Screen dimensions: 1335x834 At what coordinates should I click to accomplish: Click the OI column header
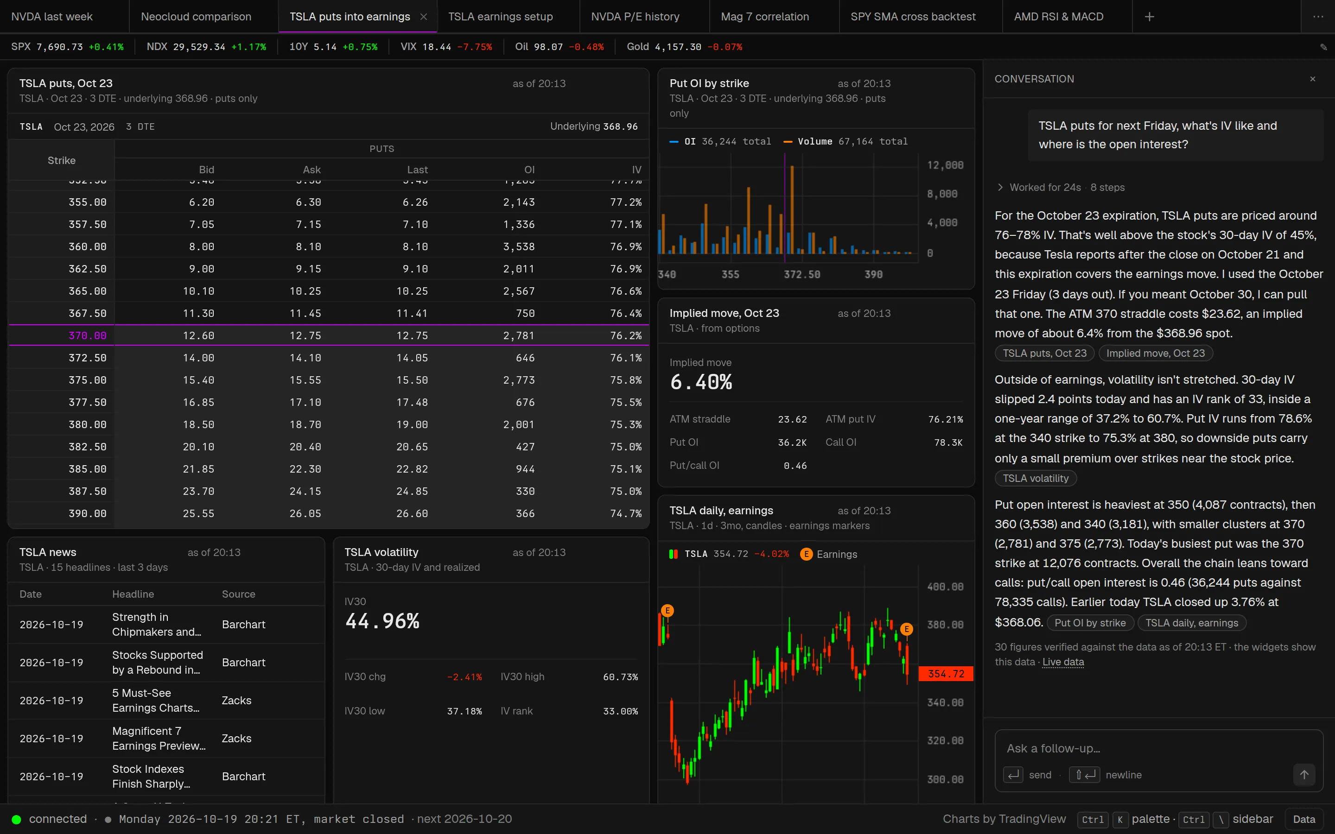click(x=529, y=170)
